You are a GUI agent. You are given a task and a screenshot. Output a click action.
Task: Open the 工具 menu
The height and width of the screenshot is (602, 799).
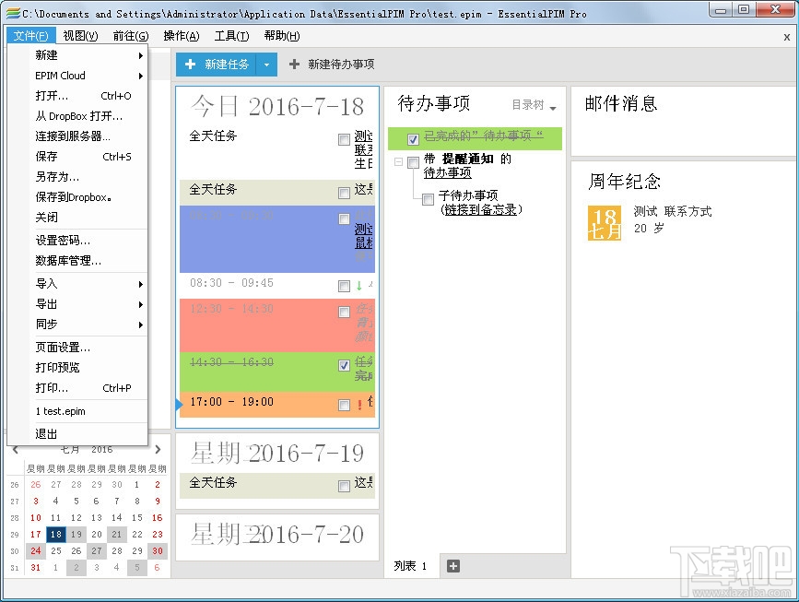coord(232,35)
